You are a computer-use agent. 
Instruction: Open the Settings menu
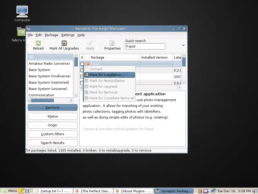(x=68, y=35)
